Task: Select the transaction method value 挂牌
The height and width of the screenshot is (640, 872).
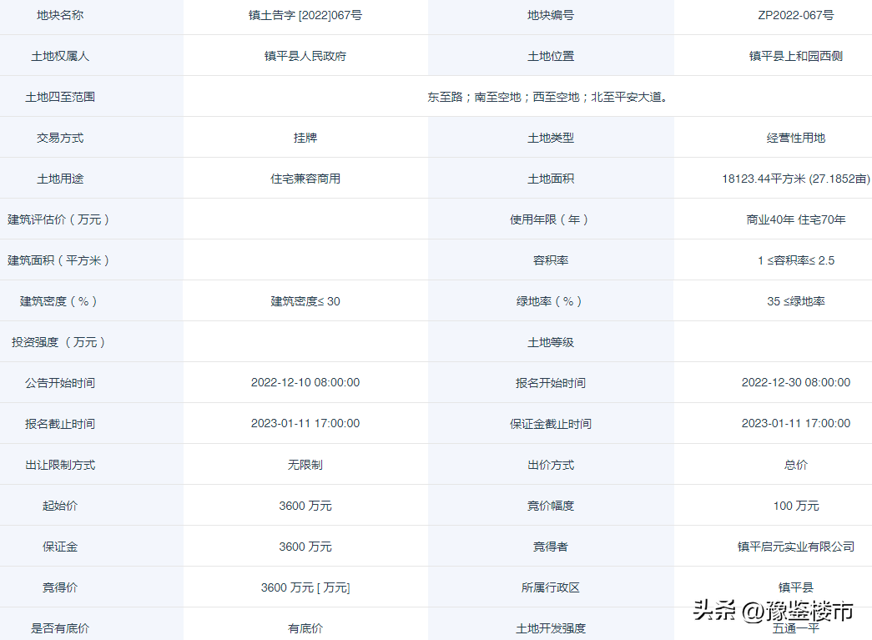Action: [x=305, y=138]
